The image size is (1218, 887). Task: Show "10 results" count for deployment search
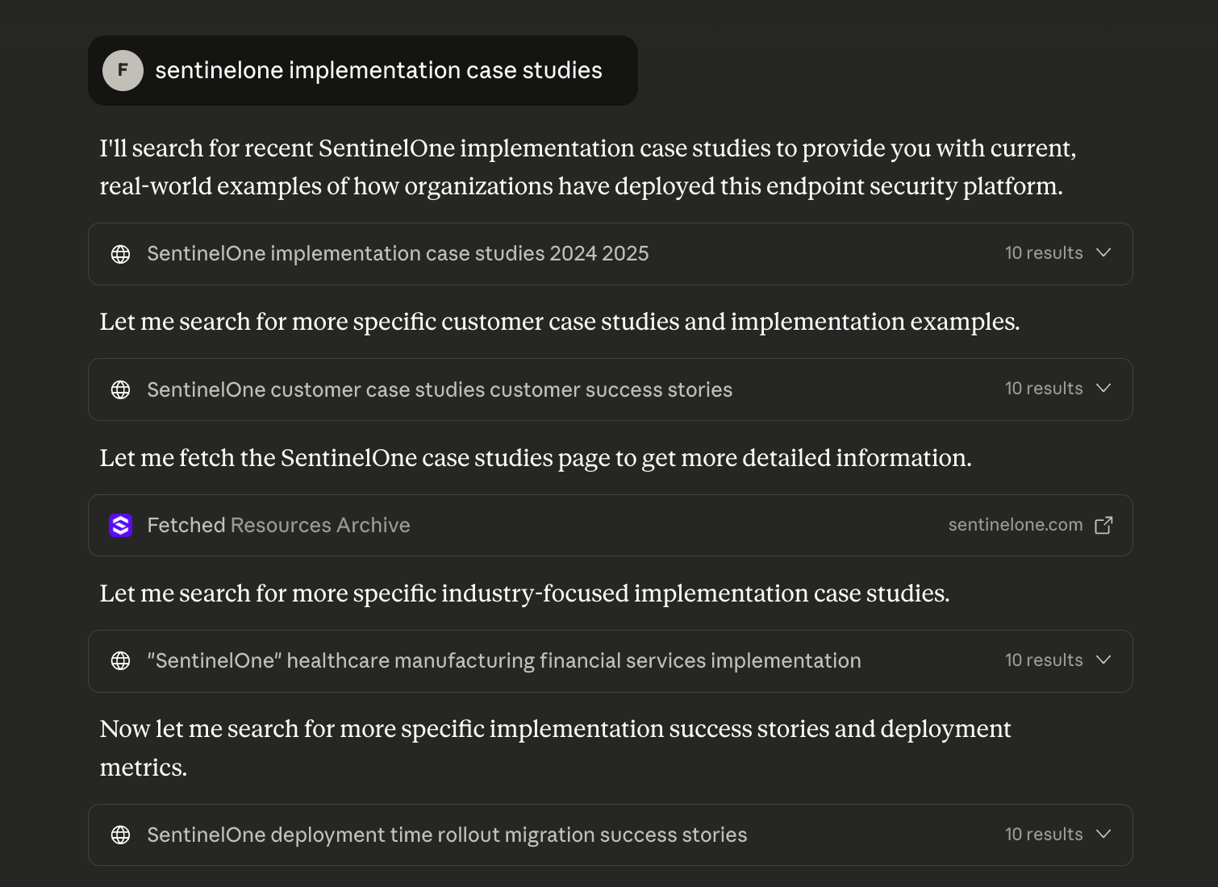pos(1043,835)
